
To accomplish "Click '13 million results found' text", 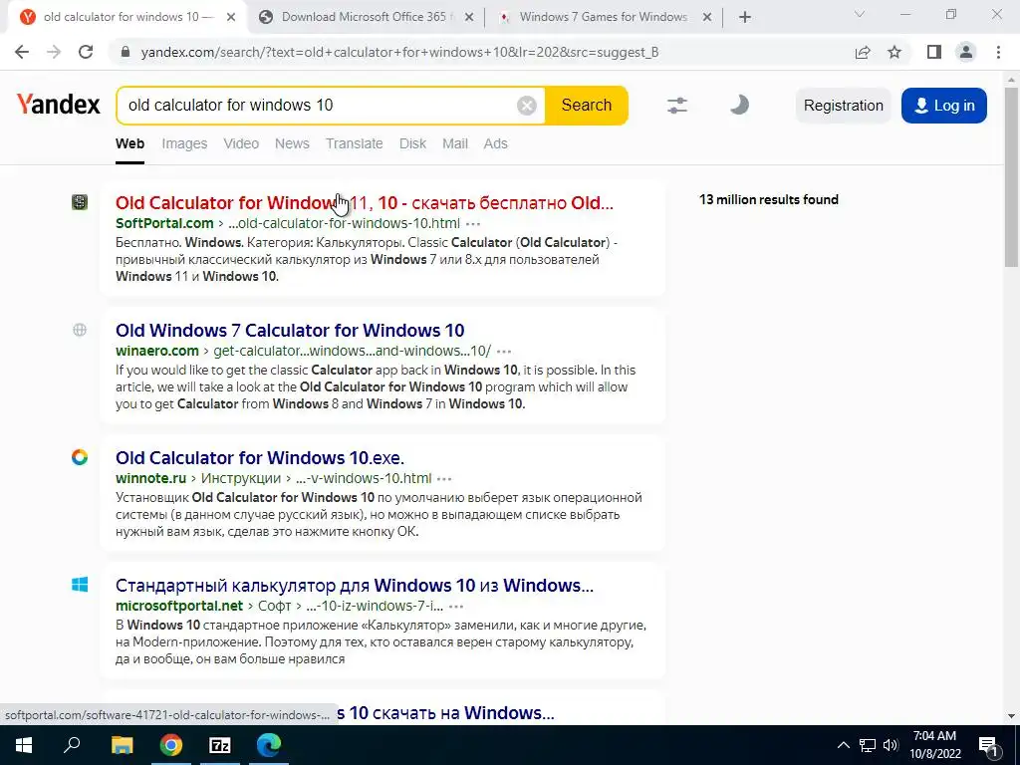I will 769,199.
